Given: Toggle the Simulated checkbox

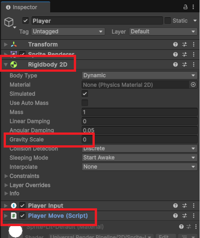Looking at the screenshot, I should (x=85, y=94).
